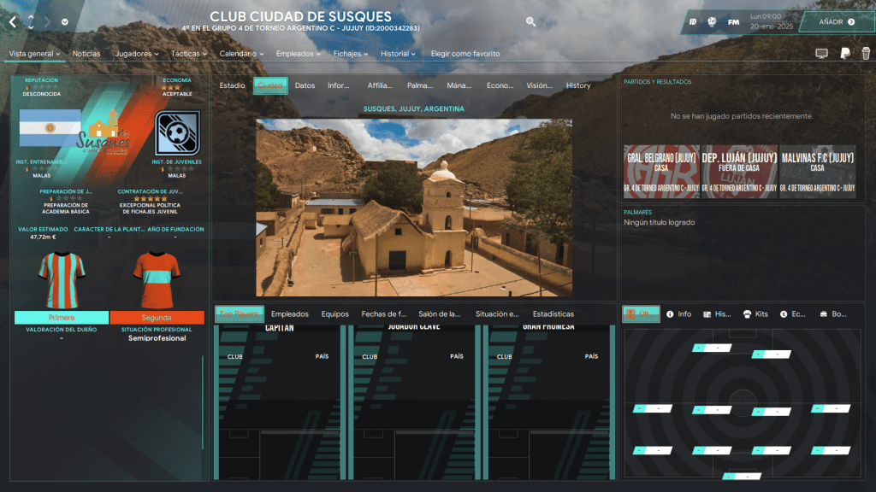
Task: Open the search magnifier icon
Action: 531,22
